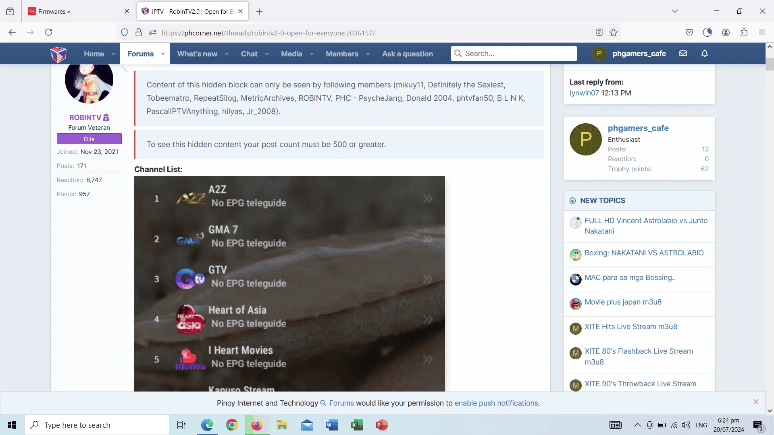Click enable push notifications link
The width and height of the screenshot is (774, 435).
(x=496, y=403)
